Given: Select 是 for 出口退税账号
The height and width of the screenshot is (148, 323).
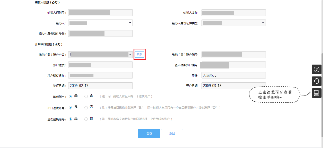Looking at the screenshot, I should click(71, 108).
